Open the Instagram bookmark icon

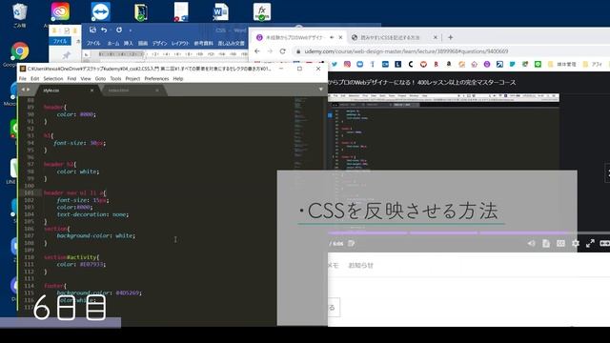tap(347, 64)
